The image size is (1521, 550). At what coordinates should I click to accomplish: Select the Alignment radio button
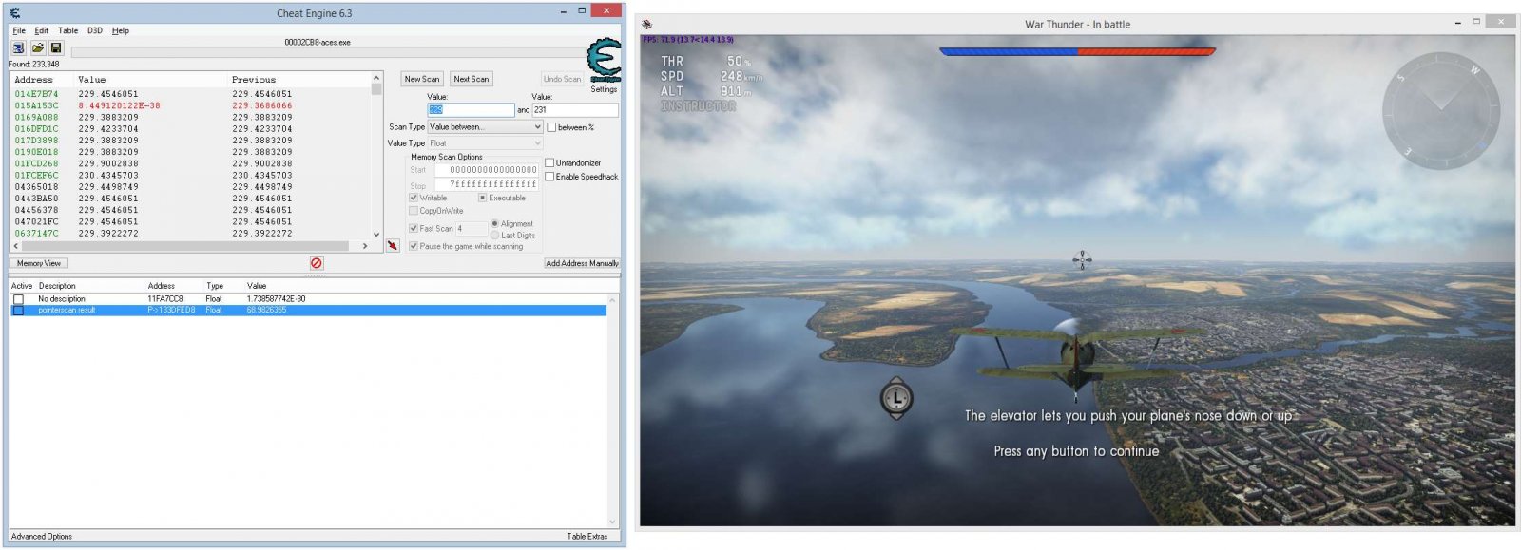click(x=494, y=223)
